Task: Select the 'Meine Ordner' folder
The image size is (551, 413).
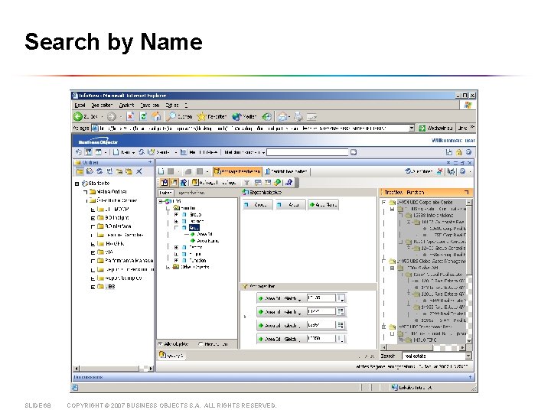Action: click(108, 192)
